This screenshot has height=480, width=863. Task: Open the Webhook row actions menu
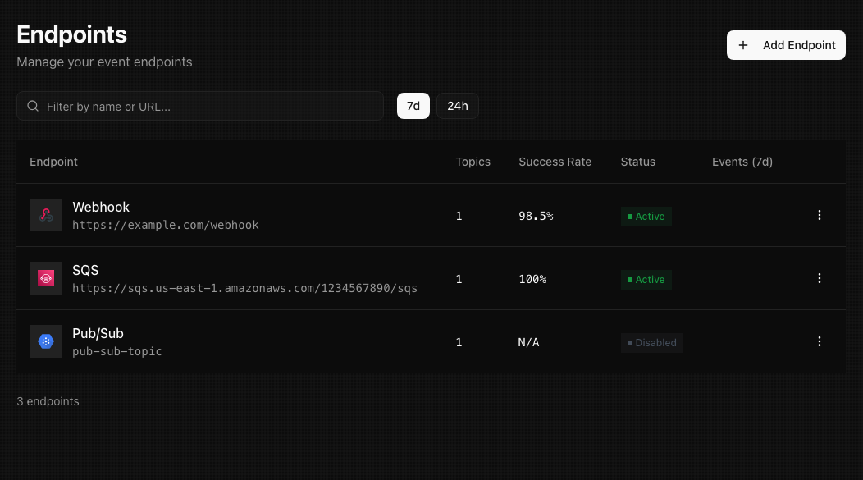click(819, 215)
